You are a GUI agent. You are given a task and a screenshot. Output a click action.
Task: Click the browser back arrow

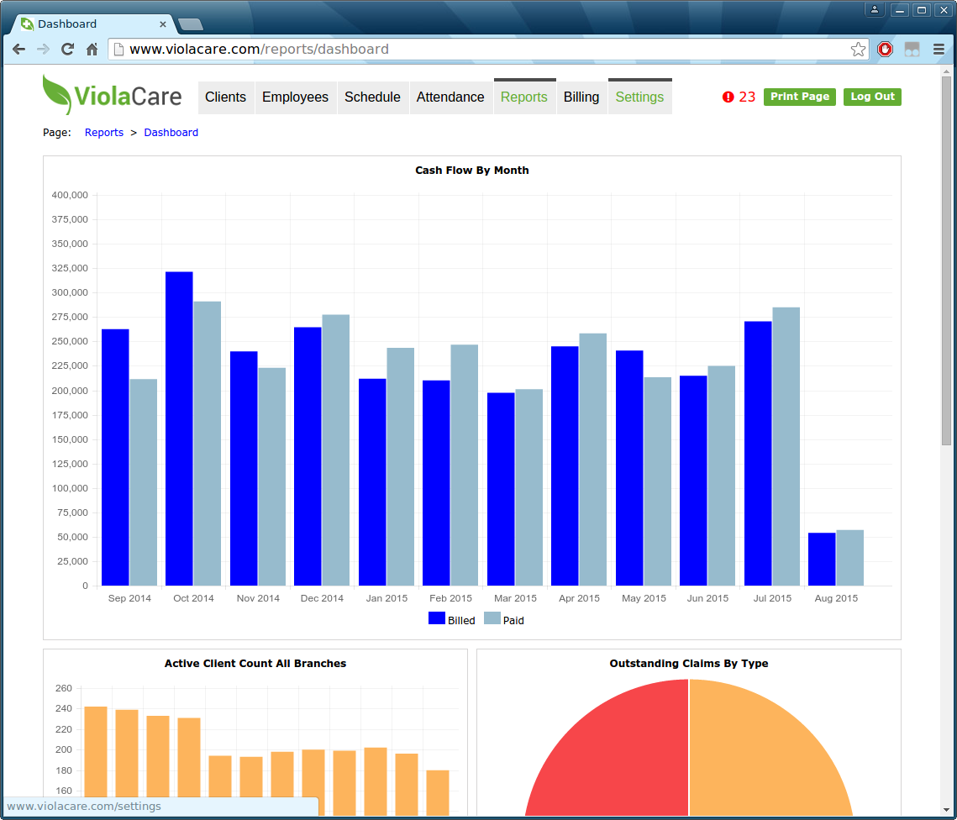(19, 50)
